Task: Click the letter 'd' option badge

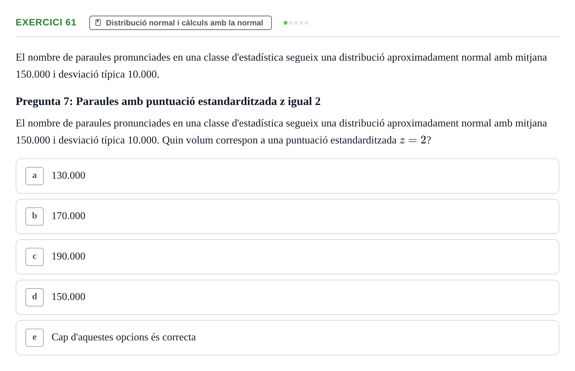Action: 35,297
